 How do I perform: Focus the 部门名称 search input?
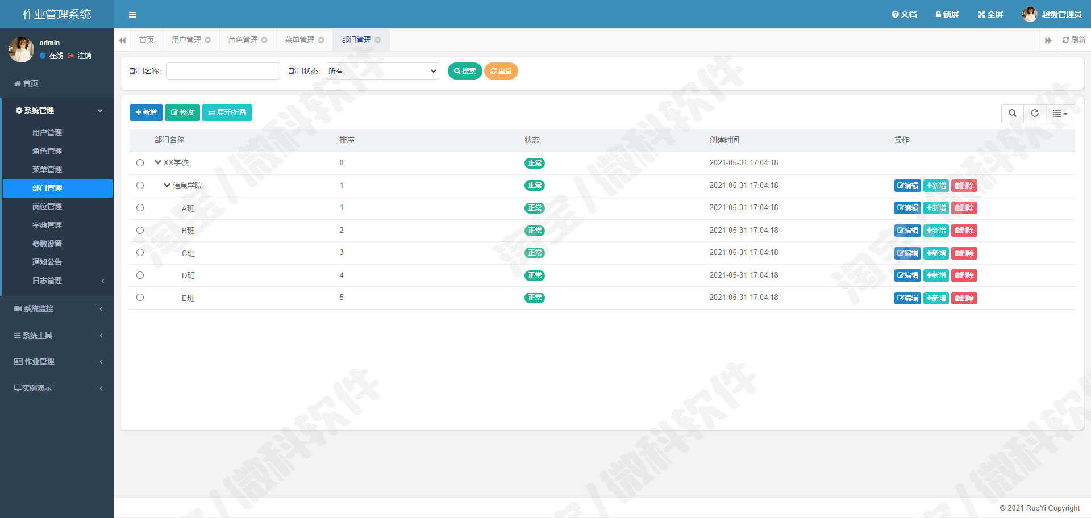(x=223, y=71)
